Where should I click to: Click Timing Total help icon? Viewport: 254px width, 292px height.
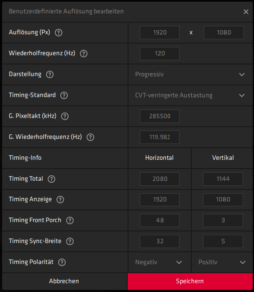tap(51, 179)
